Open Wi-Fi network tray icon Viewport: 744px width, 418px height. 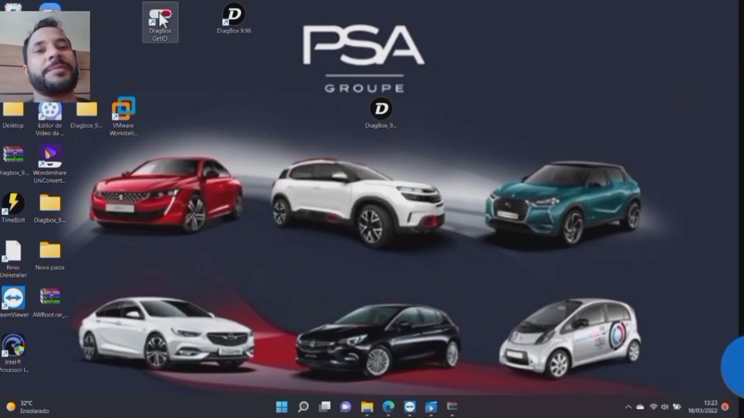[x=653, y=407]
